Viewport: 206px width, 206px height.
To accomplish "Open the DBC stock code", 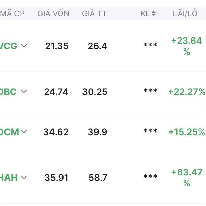I will point(8,92).
